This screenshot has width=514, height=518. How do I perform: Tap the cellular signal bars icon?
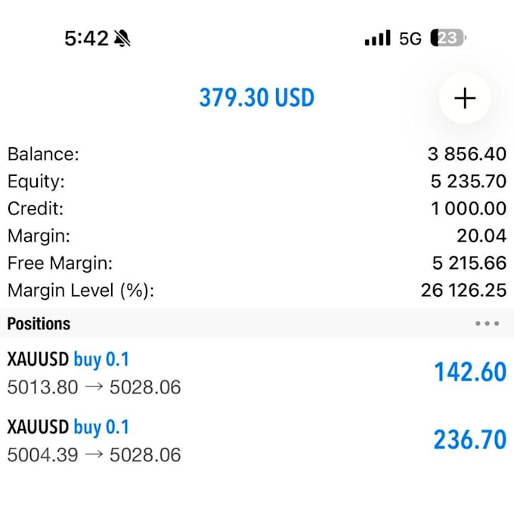[x=377, y=38]
